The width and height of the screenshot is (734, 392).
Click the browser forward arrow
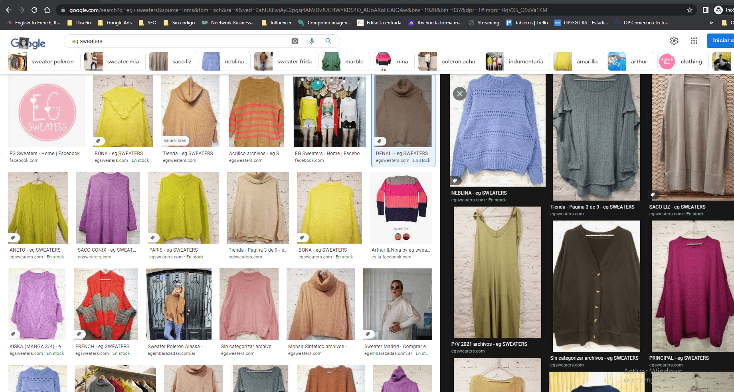click(x=22, y=10)
